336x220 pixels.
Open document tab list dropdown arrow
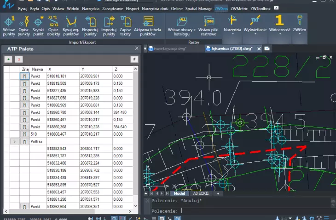145,49
